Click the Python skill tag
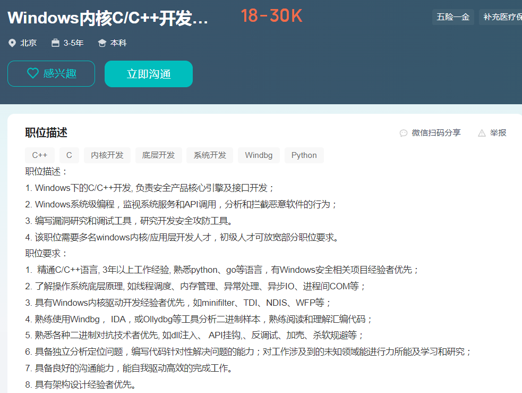Screen dimensions: 522x393 pyautogui.click(x=304, y=155)
